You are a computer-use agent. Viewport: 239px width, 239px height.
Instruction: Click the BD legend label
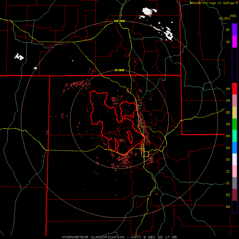point(228,113)
